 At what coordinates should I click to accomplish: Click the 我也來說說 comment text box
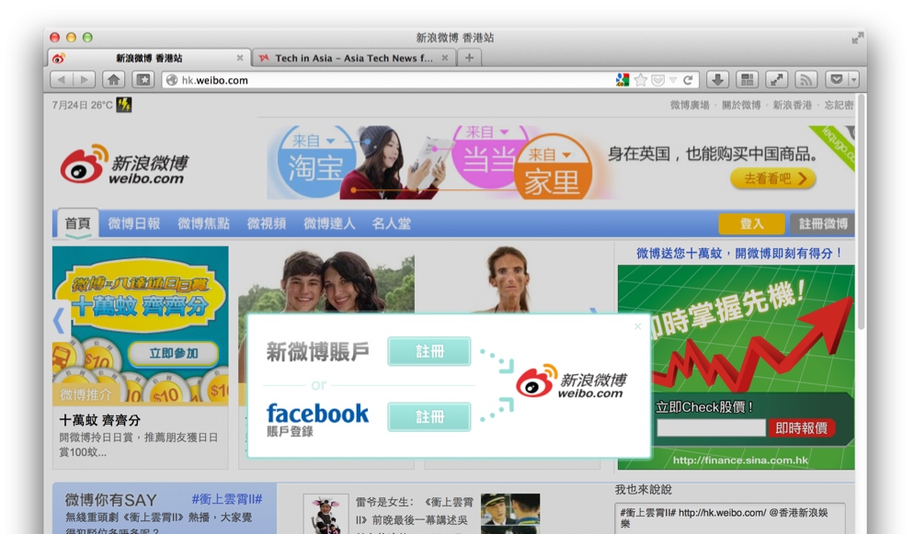point(730,518)
